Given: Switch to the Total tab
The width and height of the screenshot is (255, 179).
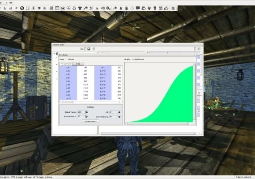Looking at the screenshot, I should pyautogui.click(x=78, y=64).
